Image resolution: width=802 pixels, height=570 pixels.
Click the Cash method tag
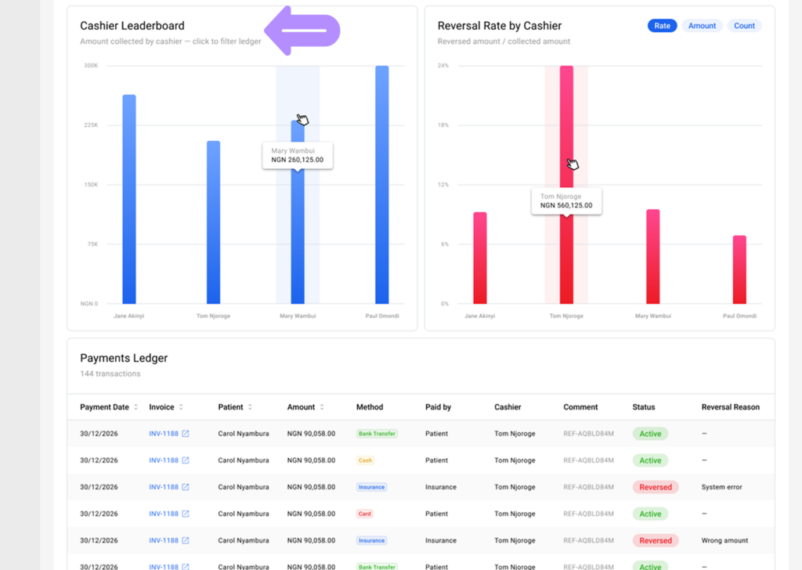point(365,460)
